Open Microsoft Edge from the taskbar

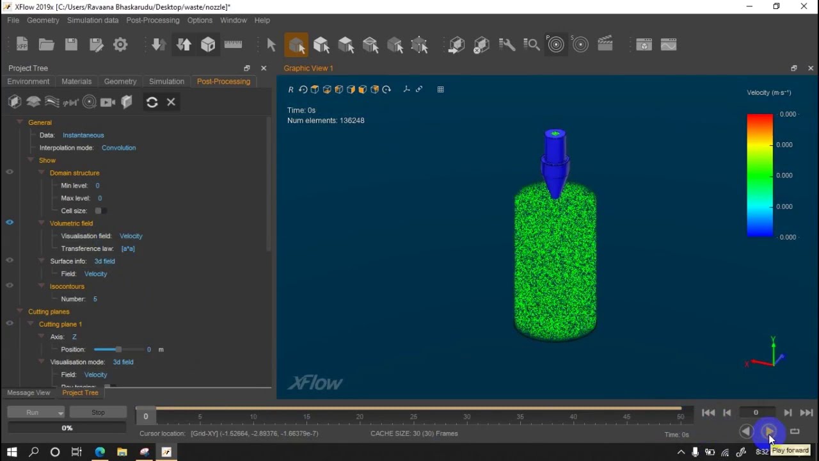[100, 452]
